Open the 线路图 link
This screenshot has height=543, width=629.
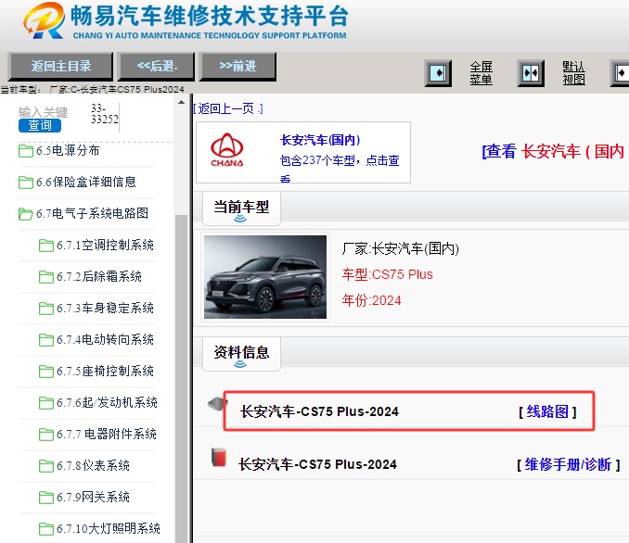(547, 411)
